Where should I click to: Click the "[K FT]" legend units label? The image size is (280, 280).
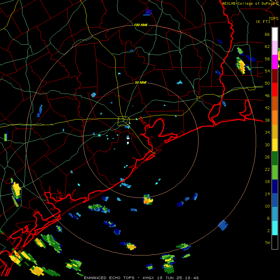(263, 21)
